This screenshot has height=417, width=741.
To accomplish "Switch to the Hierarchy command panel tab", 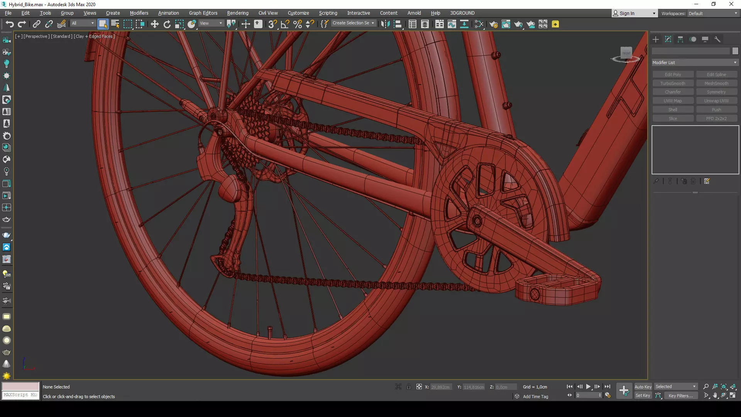I will [x=680, y=39].
